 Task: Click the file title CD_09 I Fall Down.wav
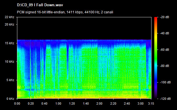coord(40,5)
